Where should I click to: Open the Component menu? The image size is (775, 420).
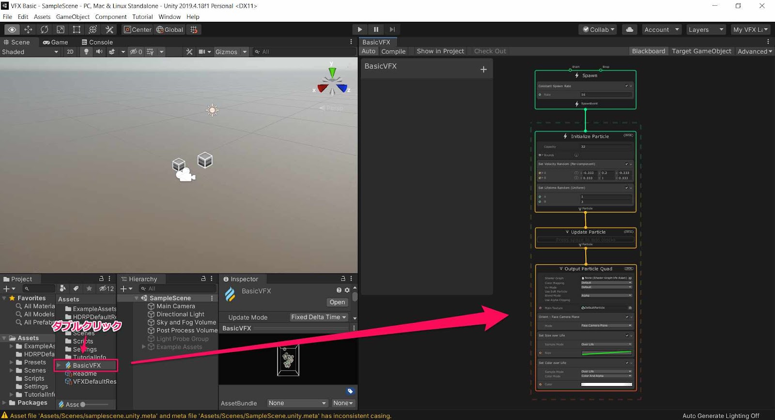(x=111, y=17)
